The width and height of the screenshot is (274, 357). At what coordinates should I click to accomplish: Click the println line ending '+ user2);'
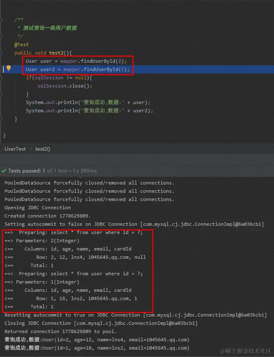pyautogui.click(x=89, y=111)
